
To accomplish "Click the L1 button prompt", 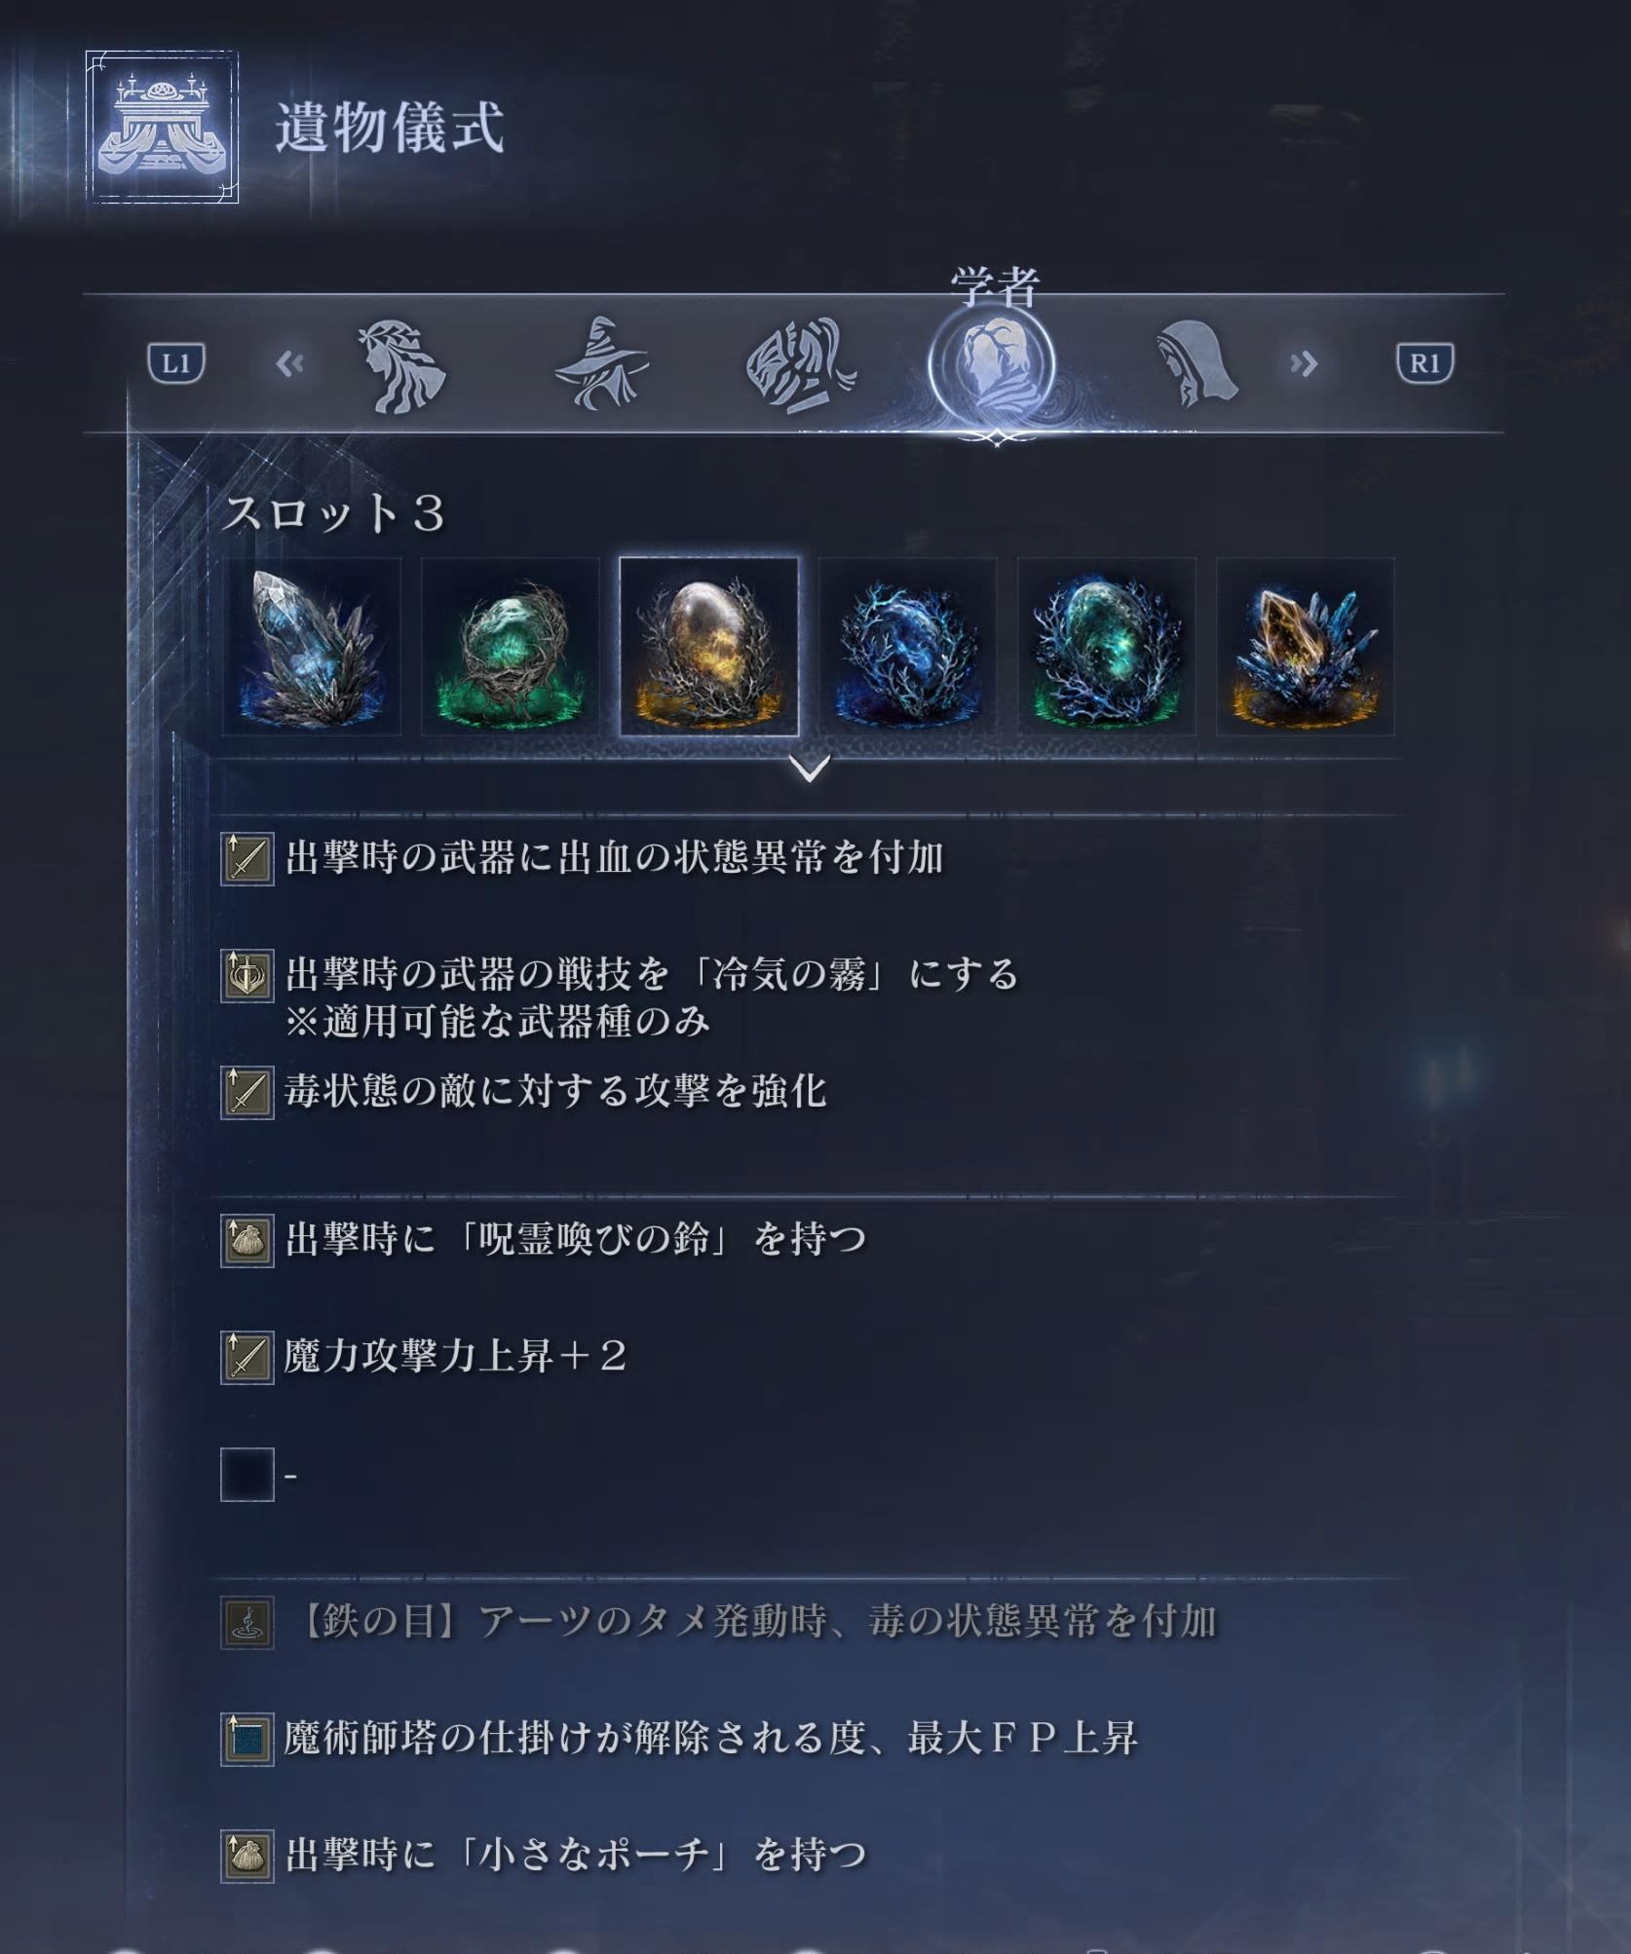I will (176, 363).
